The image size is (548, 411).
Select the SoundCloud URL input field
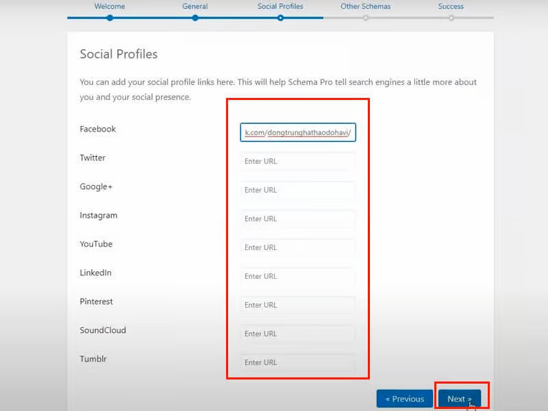(x=297, y=334)
